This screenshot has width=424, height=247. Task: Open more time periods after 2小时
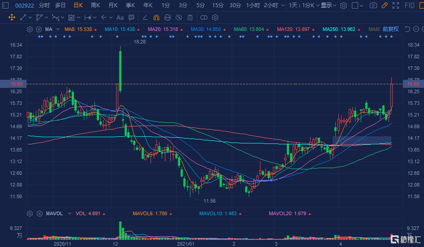[x=283, y=5]
